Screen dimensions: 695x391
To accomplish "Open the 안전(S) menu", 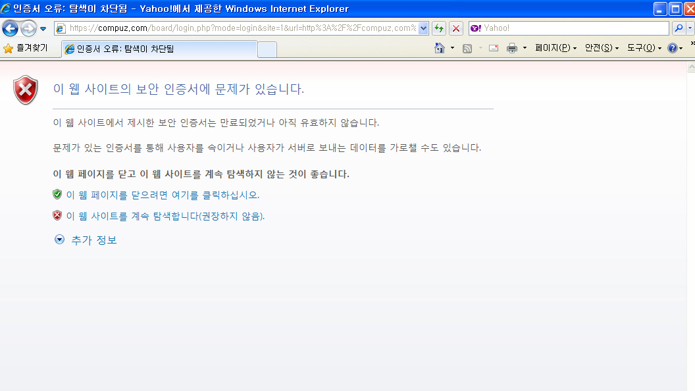I will tap(602, 48).
